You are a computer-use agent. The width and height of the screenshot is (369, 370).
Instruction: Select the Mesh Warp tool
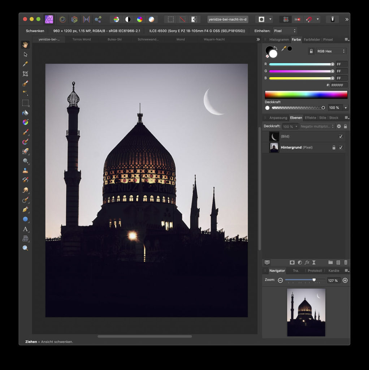click(25, 238)
